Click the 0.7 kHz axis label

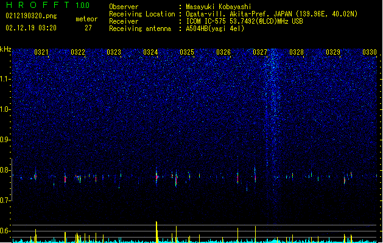tap(5, 200)
